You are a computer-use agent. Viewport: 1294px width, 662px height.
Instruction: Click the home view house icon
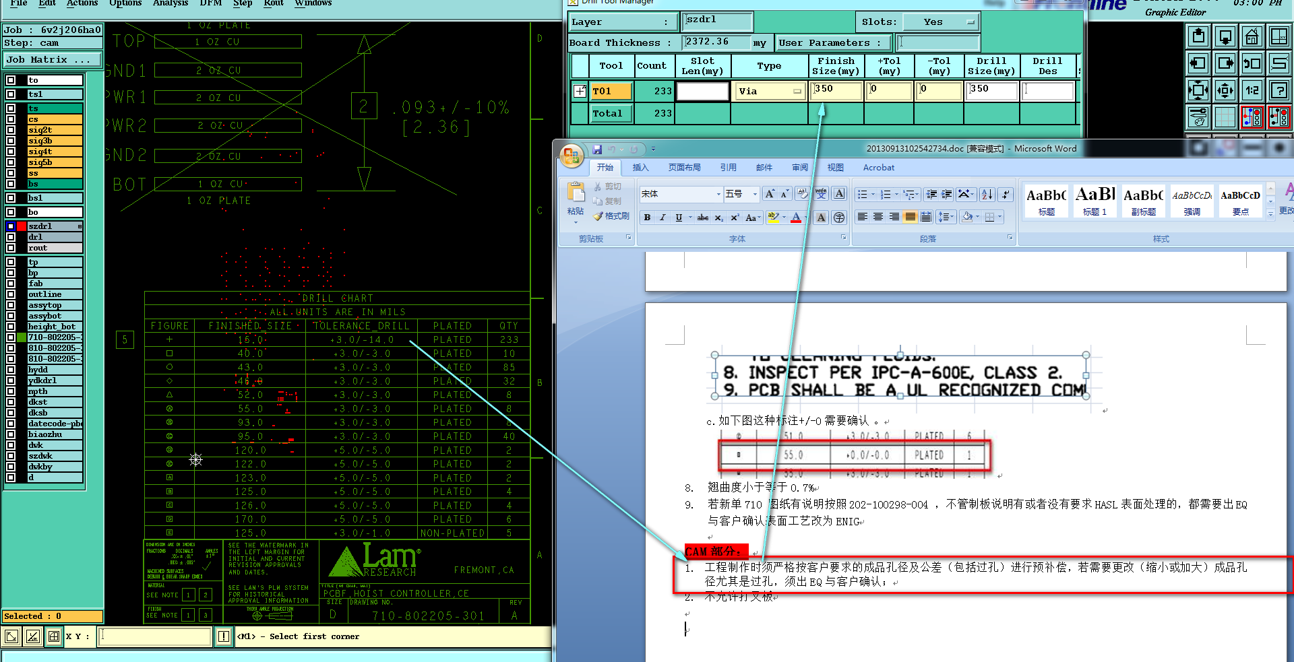point(1252,36)
